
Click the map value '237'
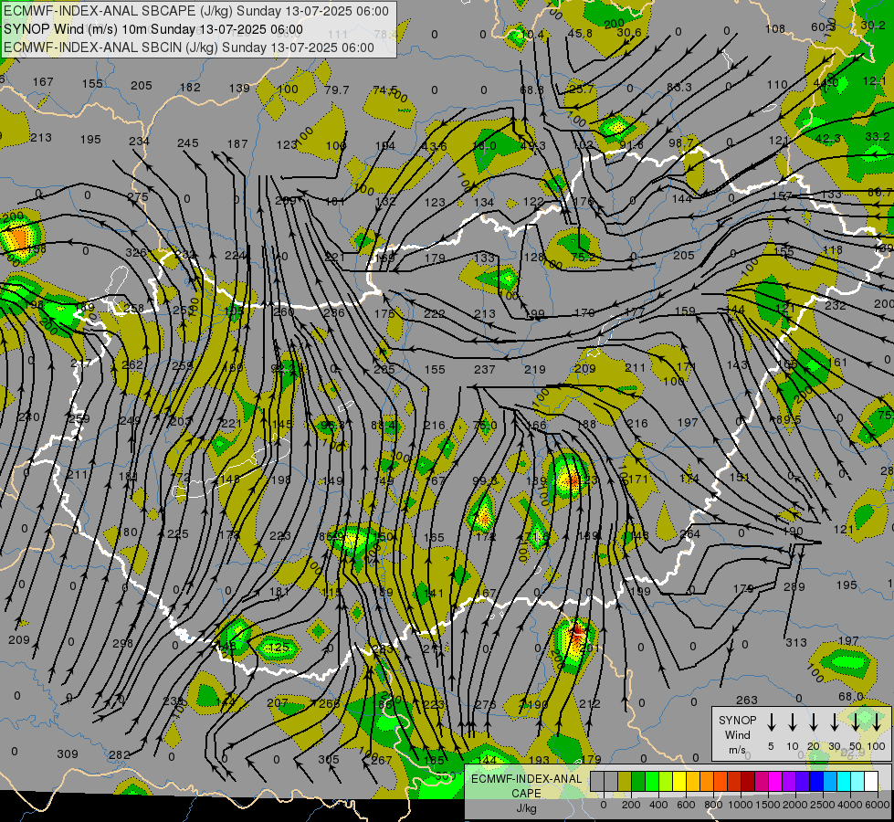pos(485,370)
